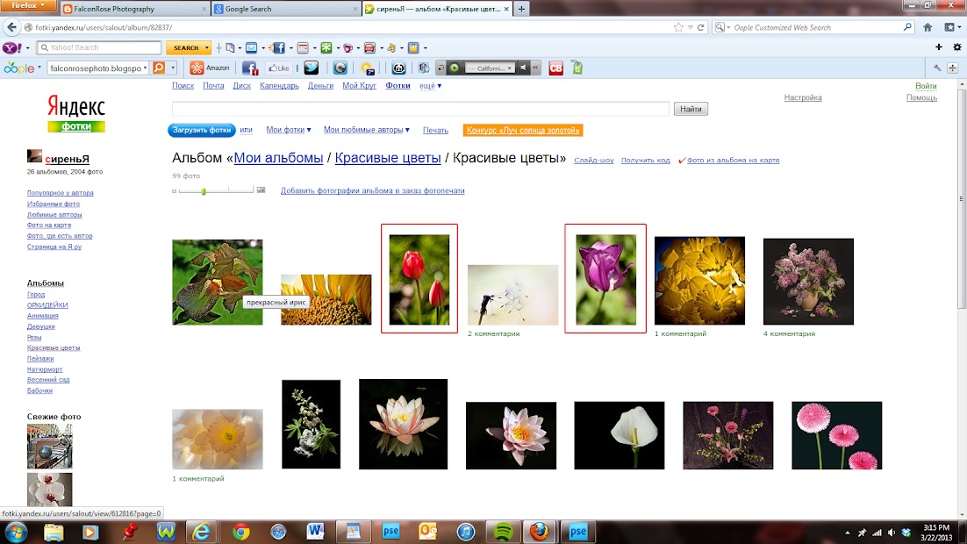Viewport: 967px width, 544px height.
Task: Open the Yahoo toolbar gear settings
Action: [957, 47]
